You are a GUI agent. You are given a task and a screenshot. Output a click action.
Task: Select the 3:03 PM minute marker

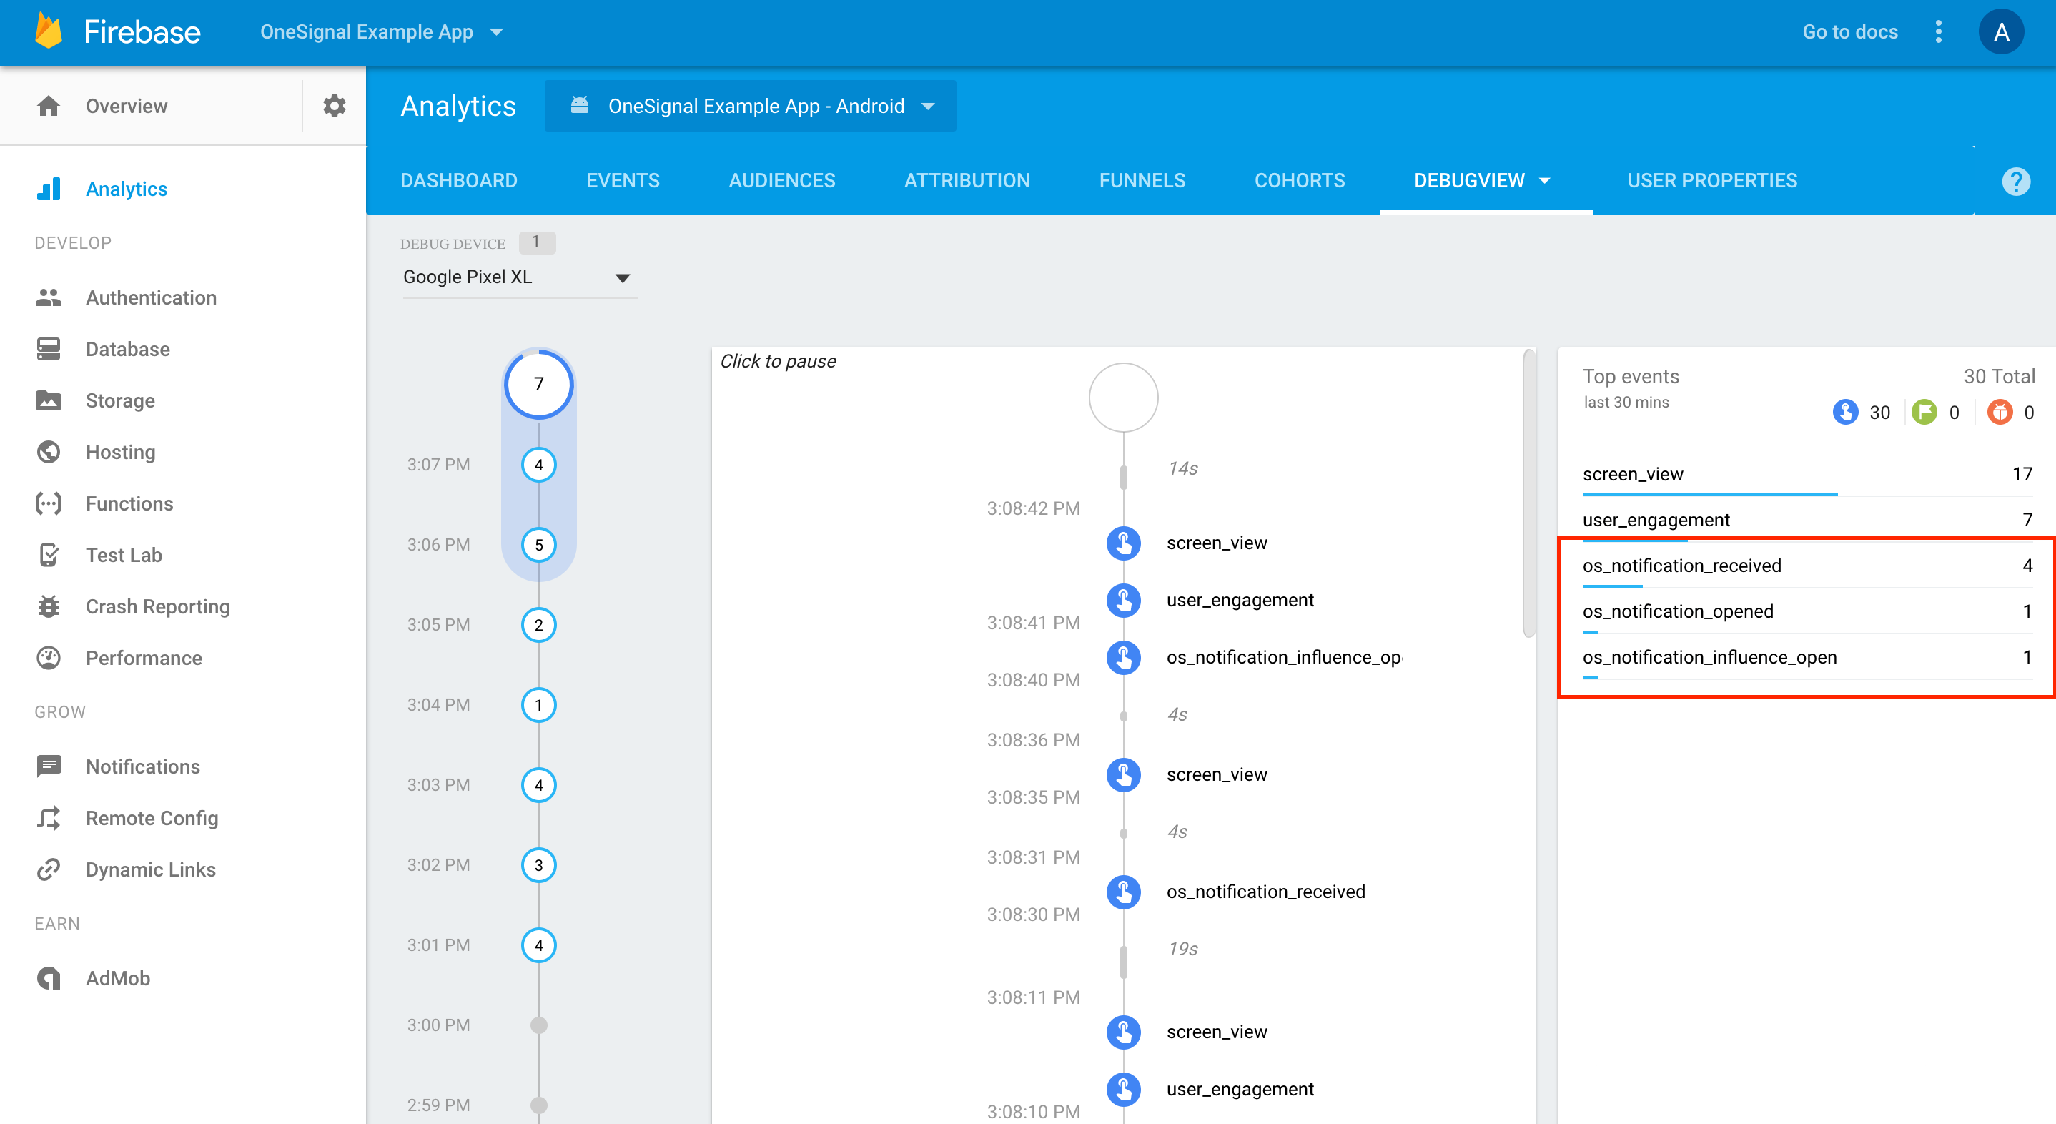coord(539,784)
